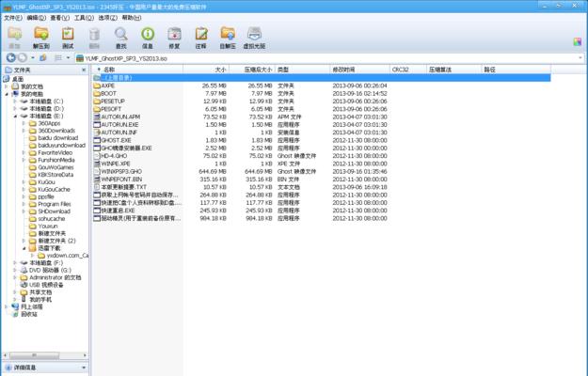Close the folder tree panel with X
The image size is (588, 376).
(x=84, y=70)
